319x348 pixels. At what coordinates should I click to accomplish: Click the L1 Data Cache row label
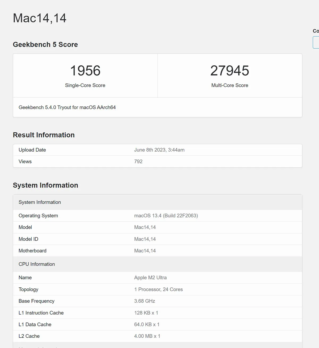[35, 325]
